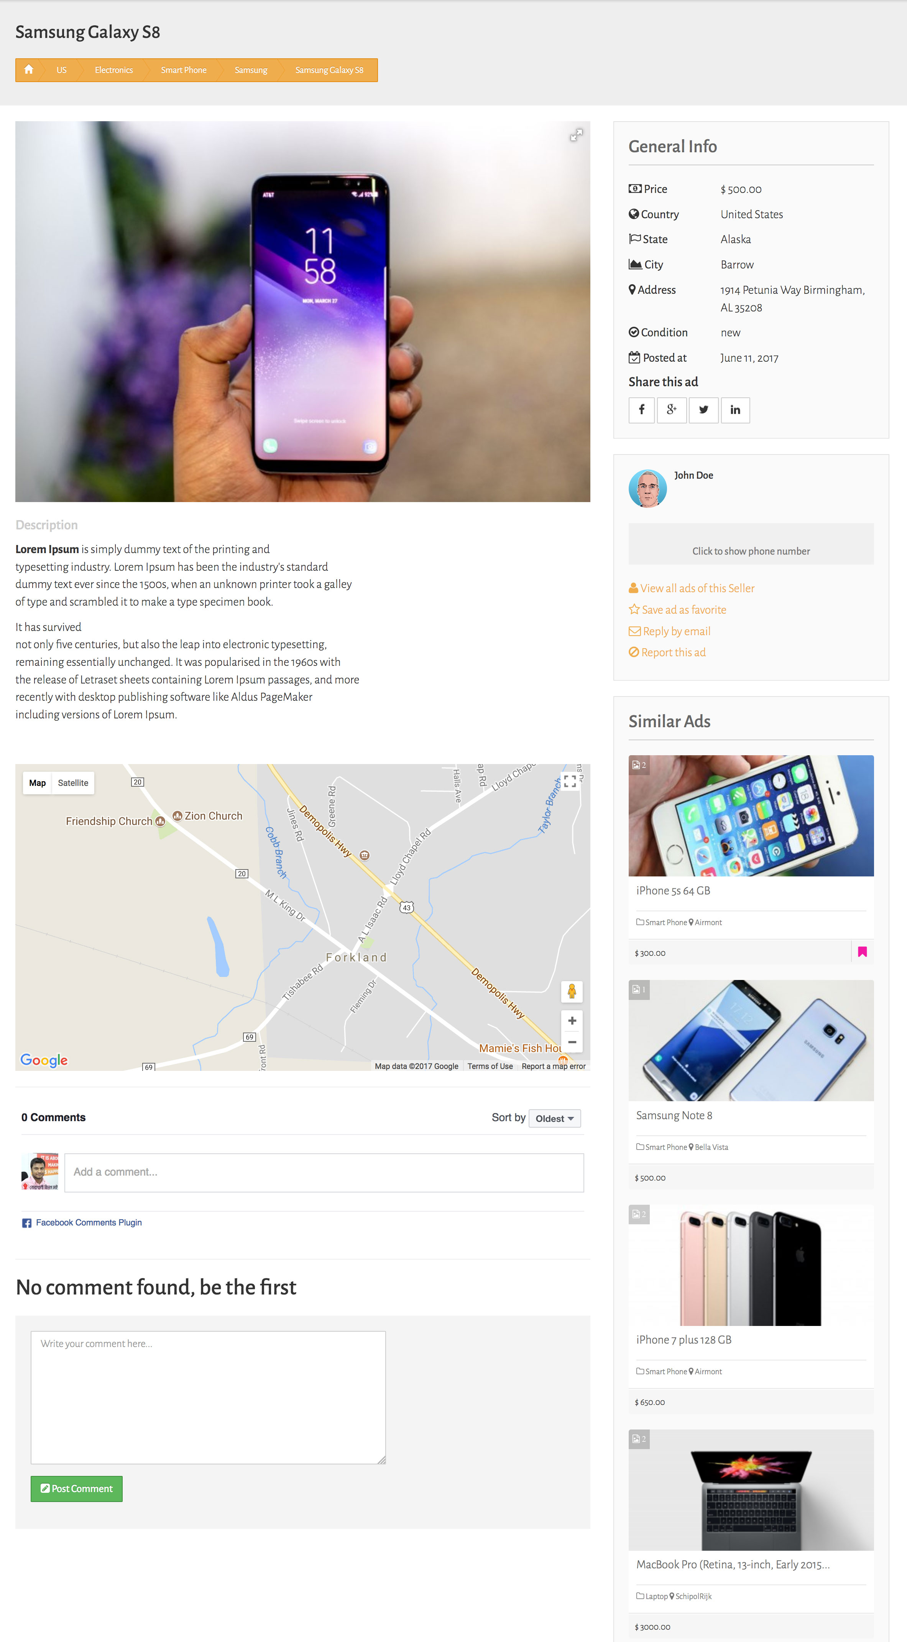This screenshot has width=907, height=1642.
Task: View all ads of this seller
Action: [692, 588]
